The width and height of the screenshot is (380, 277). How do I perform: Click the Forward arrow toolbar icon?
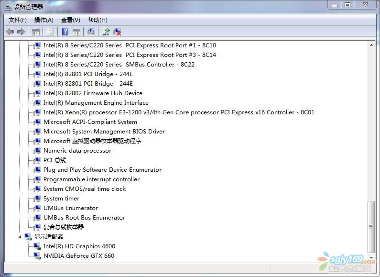click(x=21, y=32)
